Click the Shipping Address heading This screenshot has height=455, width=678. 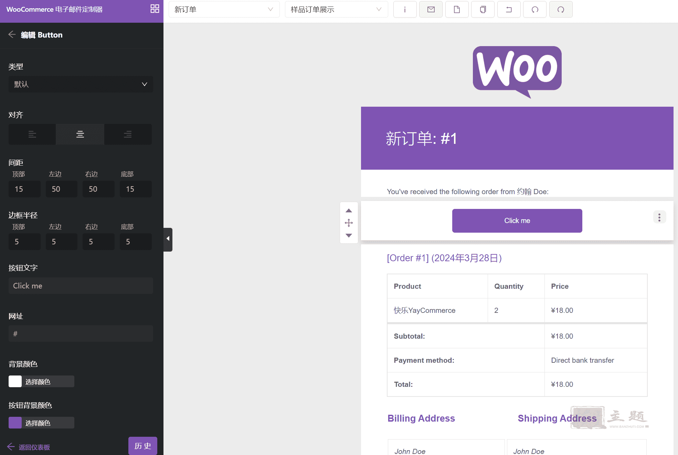[x=557, y=418]
